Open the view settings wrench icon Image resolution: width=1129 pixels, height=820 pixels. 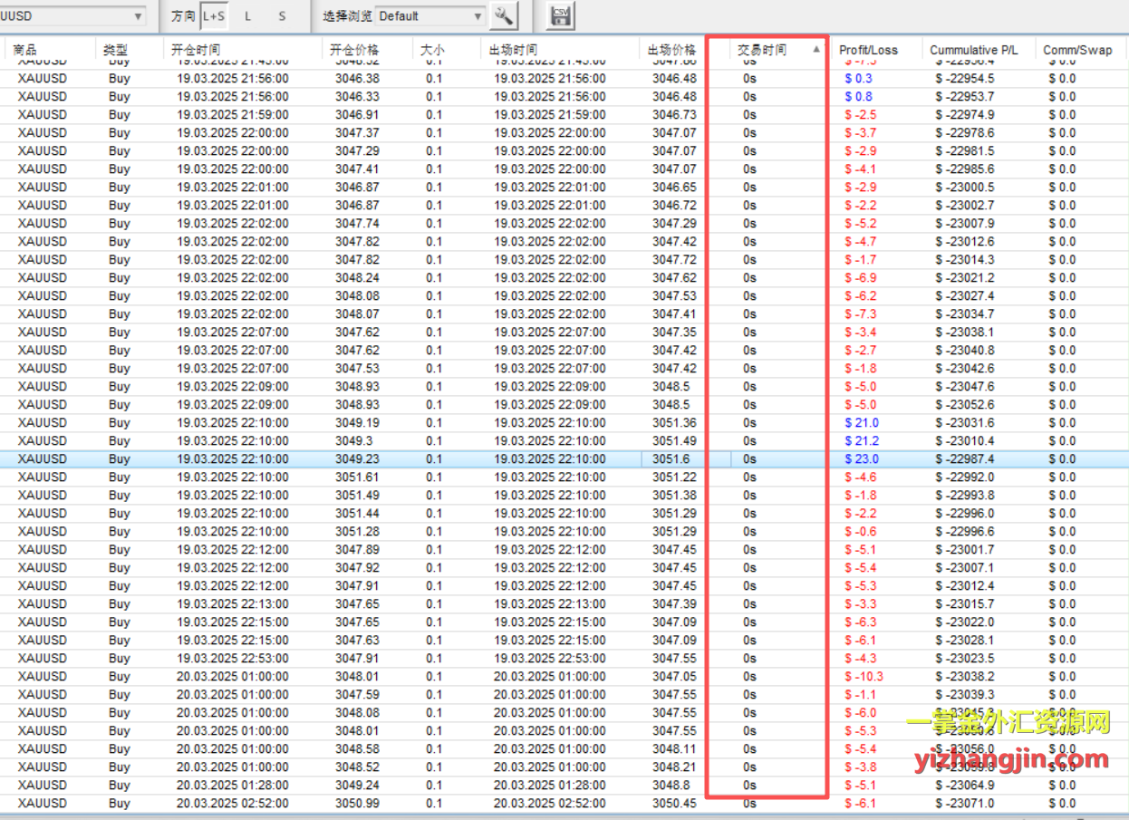[x=503, y=15]
